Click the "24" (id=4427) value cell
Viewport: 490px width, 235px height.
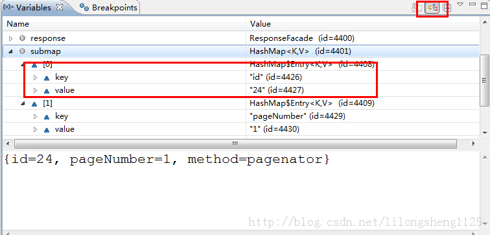click(x=277, y=90)
